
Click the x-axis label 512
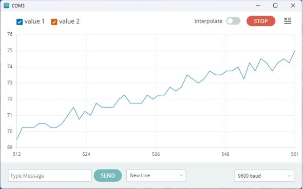17,154
